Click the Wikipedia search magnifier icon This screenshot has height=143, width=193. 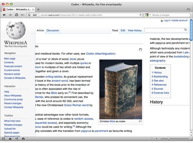(x=185, y=30)
